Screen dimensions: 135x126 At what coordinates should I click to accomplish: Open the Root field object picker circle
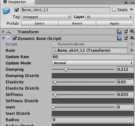(131, 50)
